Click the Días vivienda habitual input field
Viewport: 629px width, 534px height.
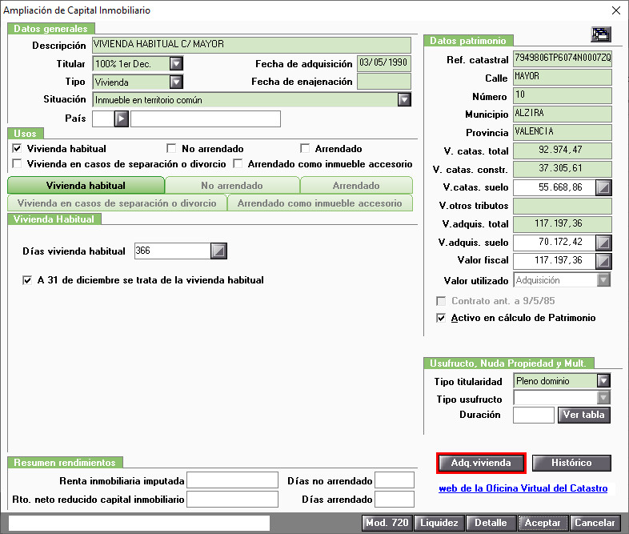click(173, 251)
